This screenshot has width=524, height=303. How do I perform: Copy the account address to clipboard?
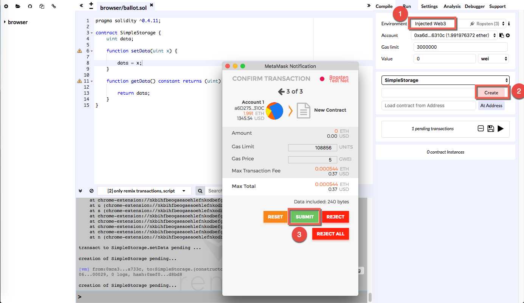coord(502,35)
